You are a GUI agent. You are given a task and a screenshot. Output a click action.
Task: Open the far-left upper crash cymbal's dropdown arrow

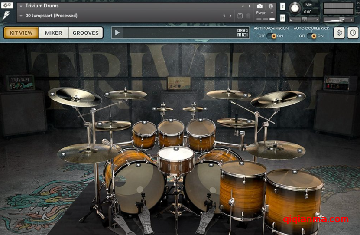click(x=52, y=94)
